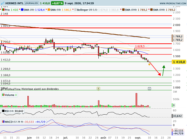Click the E earnings marker
This screenshot has height=140, width=187.
point(98,88)
